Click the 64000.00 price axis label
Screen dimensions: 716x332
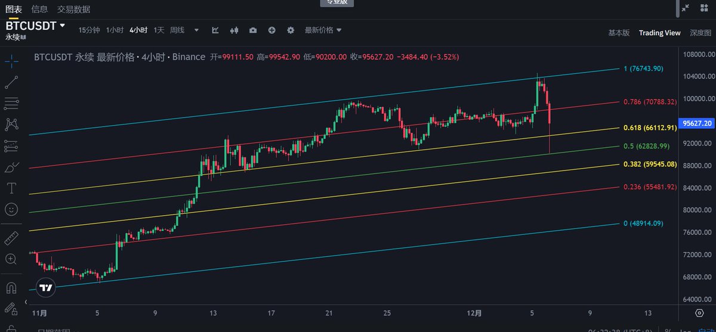pyautogui.click(x=696, y=300)
